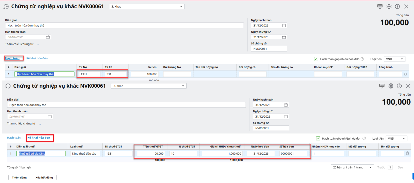Open Ngày chứng từ calendar icon in top form

[x=284, y=37]
